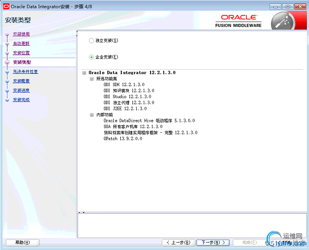The height and width of the screenshot is (250, 309).
Task: Click the 欢迎使用 step bullet icon
Action: pyautogui.click(x=7, y=35)
